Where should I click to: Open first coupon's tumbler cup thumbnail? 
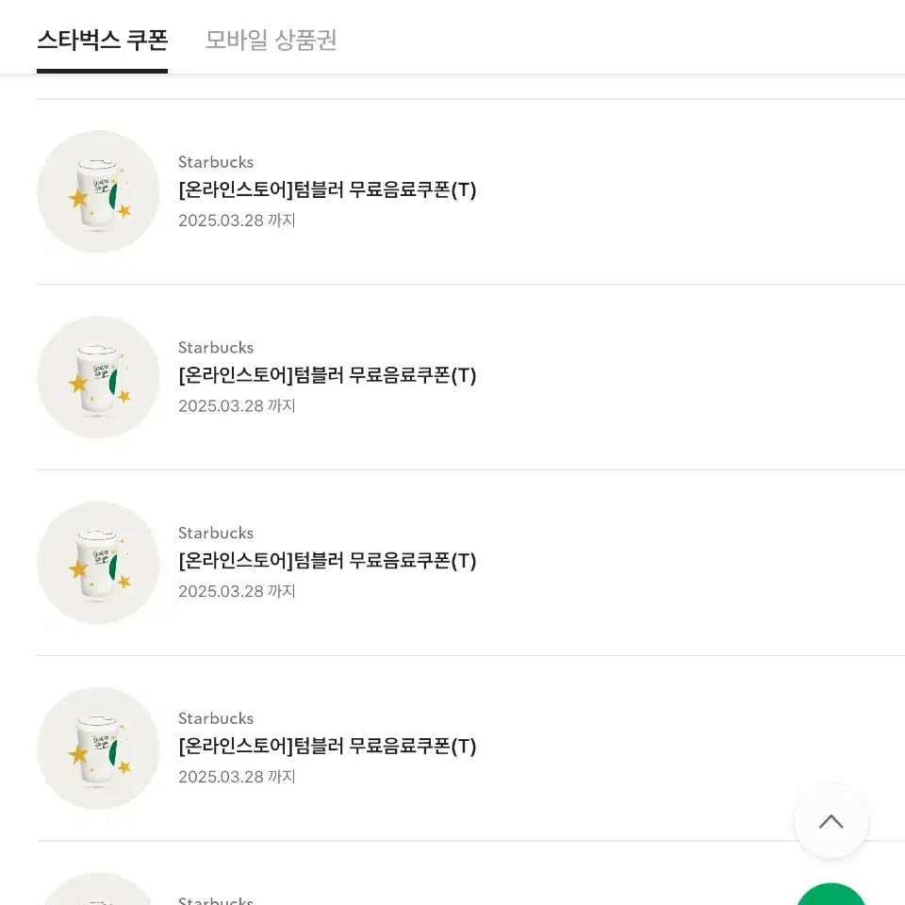pos(98,191)
